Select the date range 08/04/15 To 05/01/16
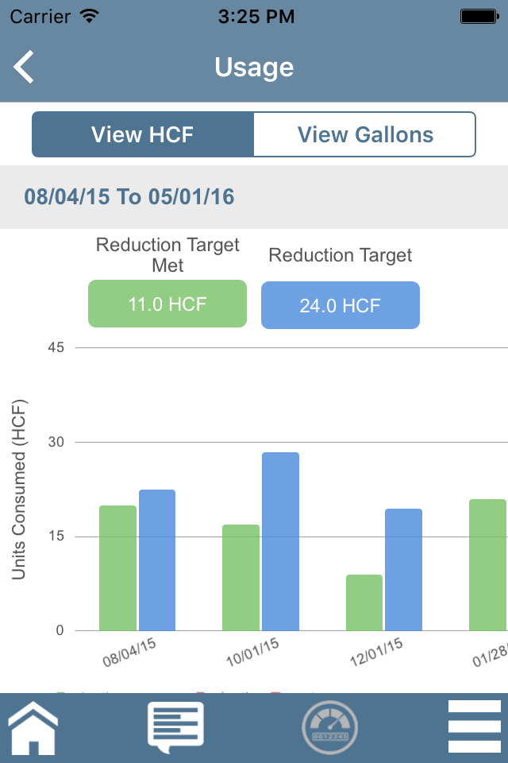 129,196
